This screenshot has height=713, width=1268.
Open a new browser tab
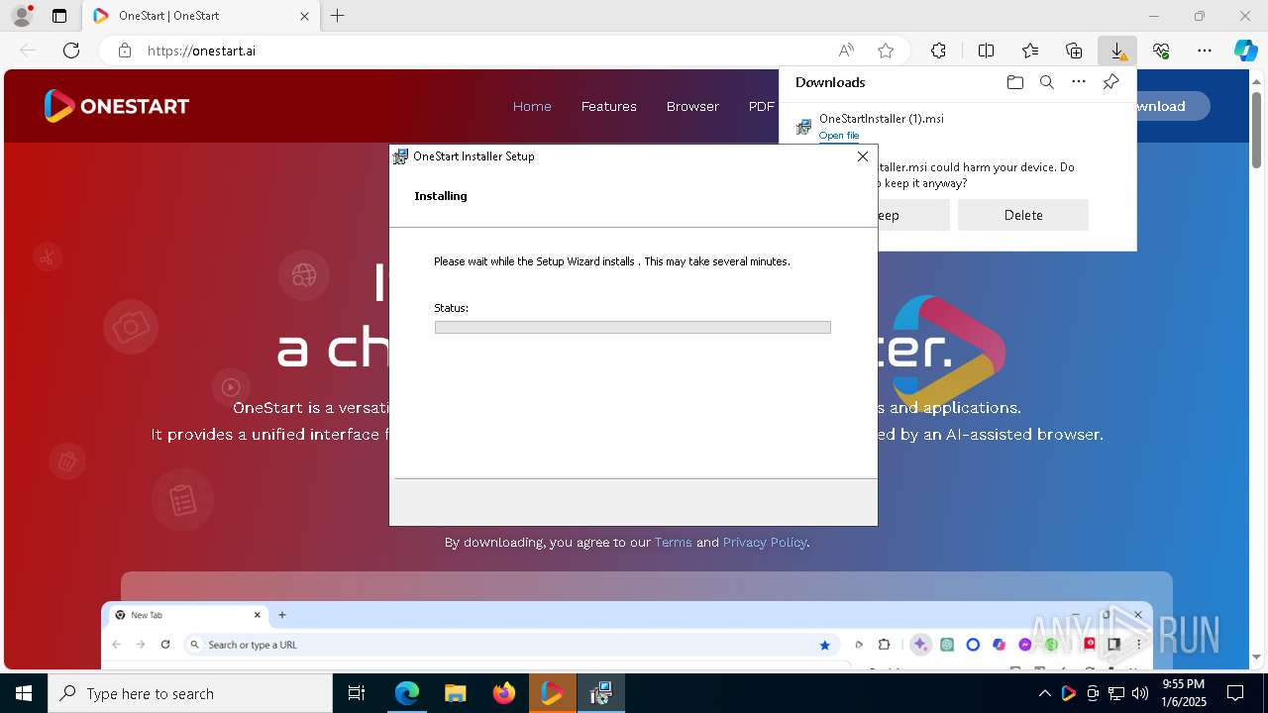click(338, 16)
